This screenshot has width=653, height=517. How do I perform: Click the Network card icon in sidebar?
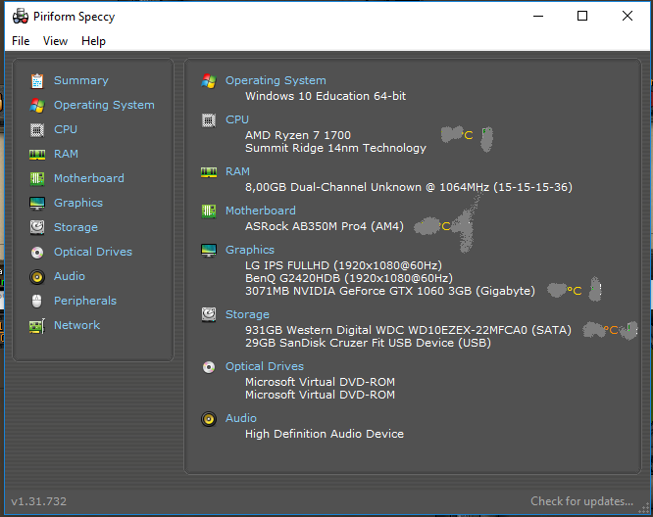pyautogui.click(x=37, y=326)
